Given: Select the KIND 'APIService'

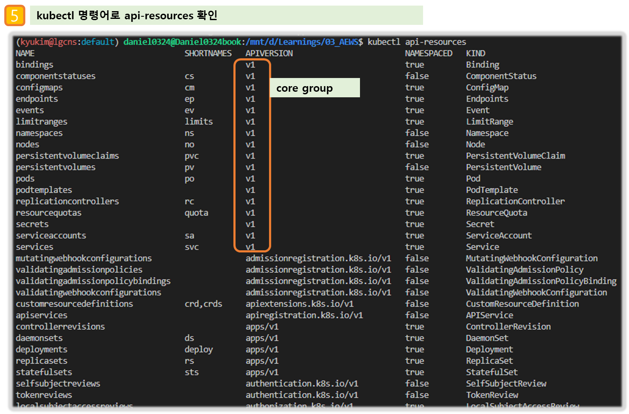Looking at the screenshot, I should coord(490,315).
